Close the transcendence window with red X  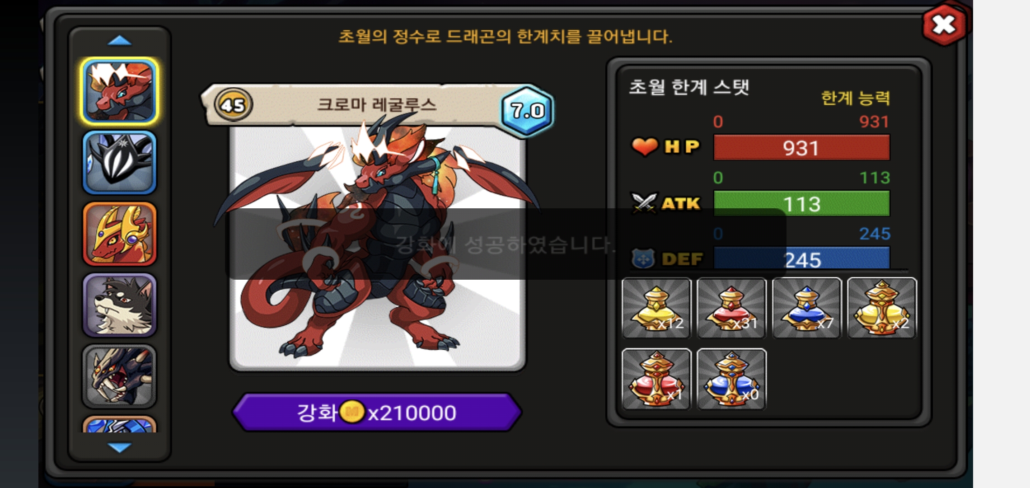944,24
